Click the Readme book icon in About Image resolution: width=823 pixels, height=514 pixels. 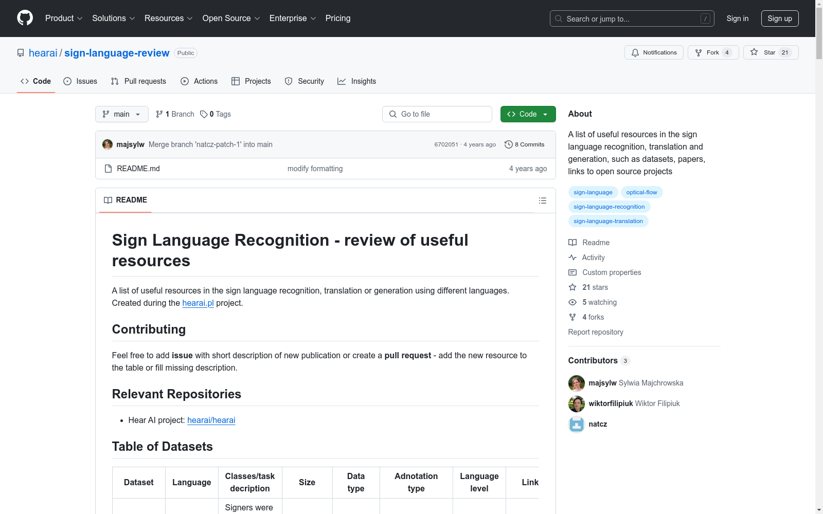coord(572,243)
